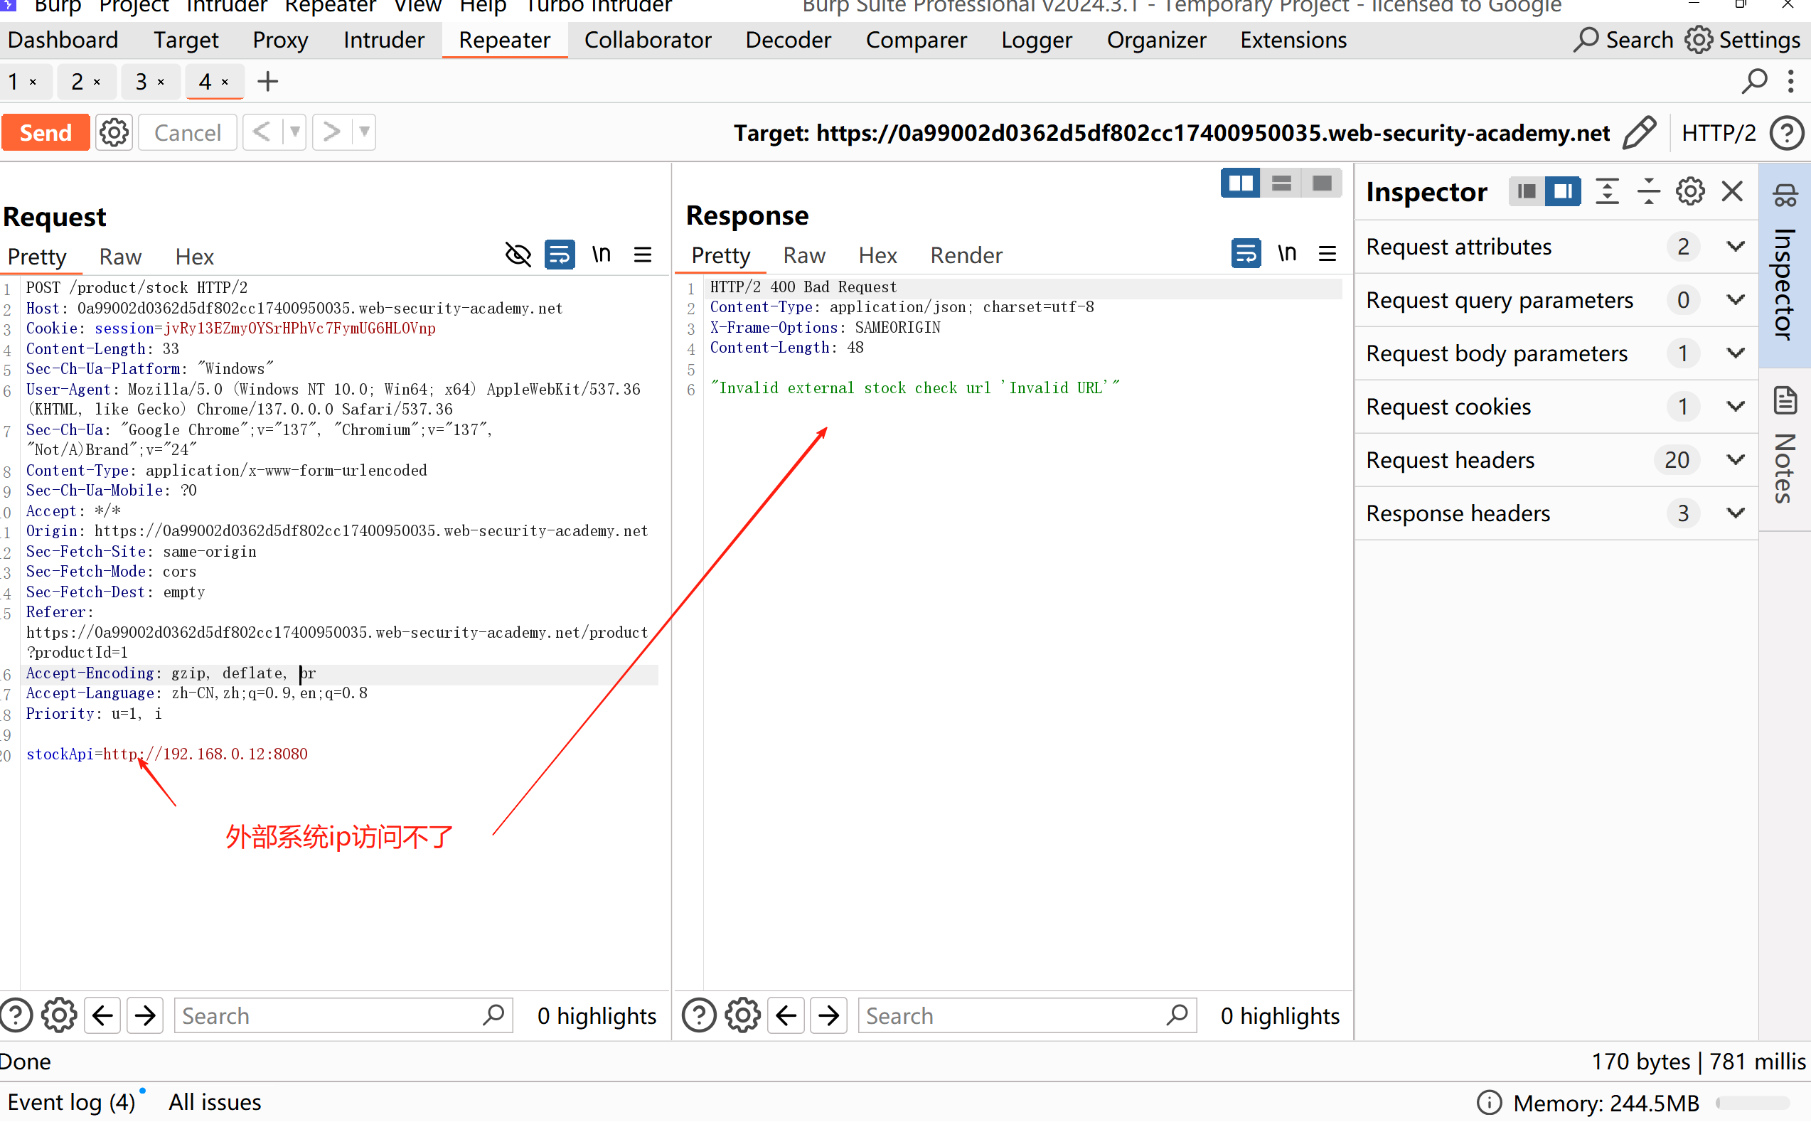Collapse all Inspector sections icon
This screenshot has height=1122, width=1811.
pyautogui.click(x=1648, y=192)
